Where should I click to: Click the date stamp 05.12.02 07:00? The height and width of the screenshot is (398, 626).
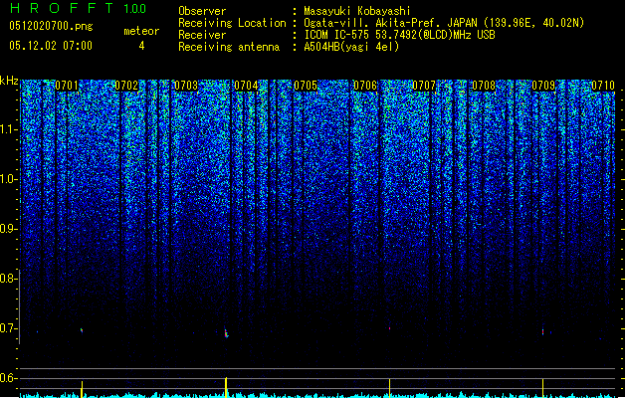coord(51,46)
